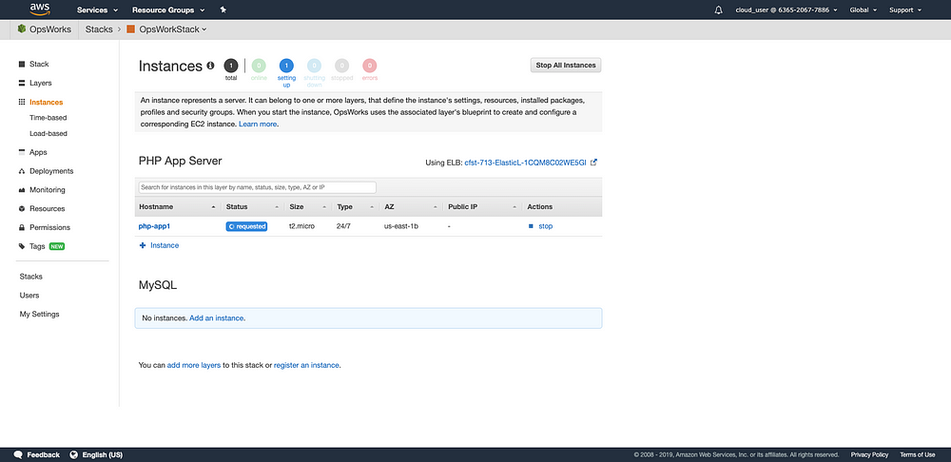This screenshot has height=462, width=951.
Task: Open the Support dropdown menu
Action: 905,10
